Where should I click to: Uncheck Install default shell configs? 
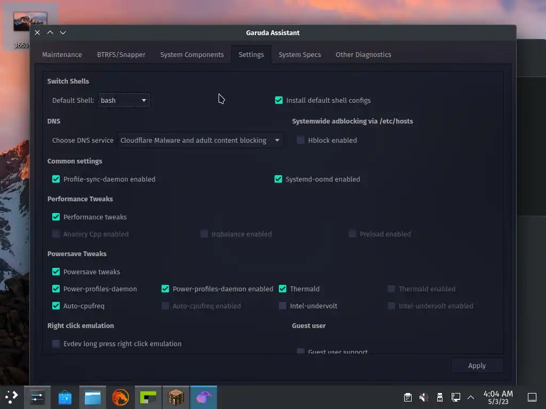(x=278, y=100)
